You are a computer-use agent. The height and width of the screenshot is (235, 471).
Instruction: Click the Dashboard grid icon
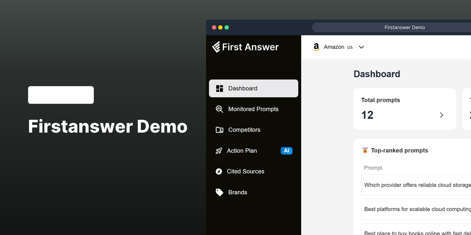point(219,89)
